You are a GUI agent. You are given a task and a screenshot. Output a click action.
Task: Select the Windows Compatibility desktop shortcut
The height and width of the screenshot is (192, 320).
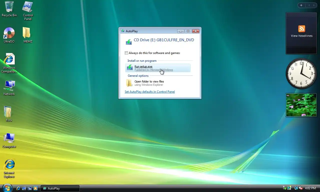pos(9,63)
